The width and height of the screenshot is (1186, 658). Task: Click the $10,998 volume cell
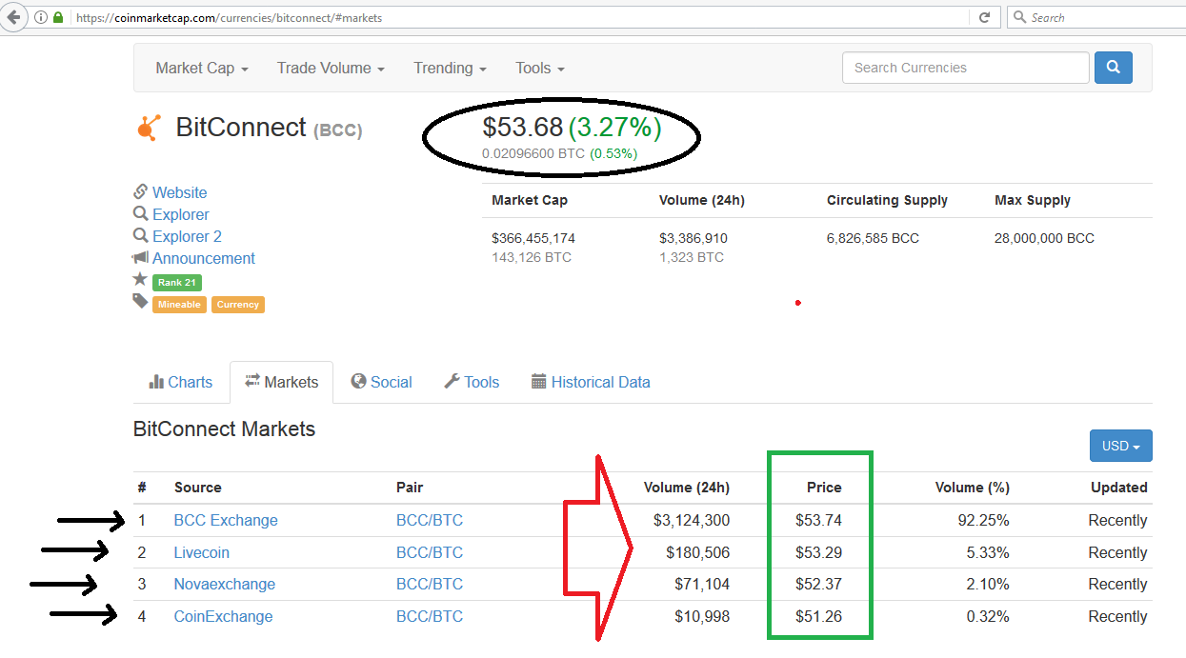(x=701, y=616)
